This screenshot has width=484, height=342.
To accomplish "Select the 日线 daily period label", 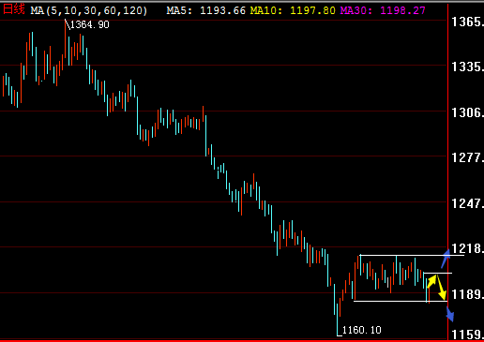I will 13,9.
